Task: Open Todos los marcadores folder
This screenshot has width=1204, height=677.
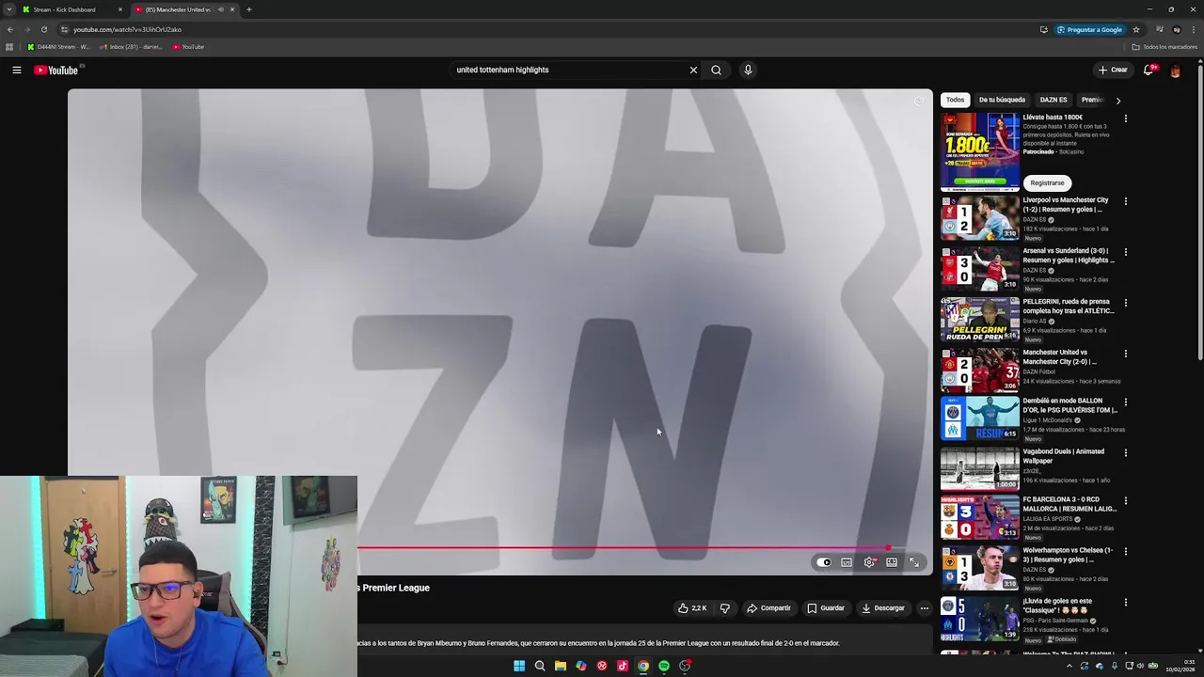Action: (1164, 47)
